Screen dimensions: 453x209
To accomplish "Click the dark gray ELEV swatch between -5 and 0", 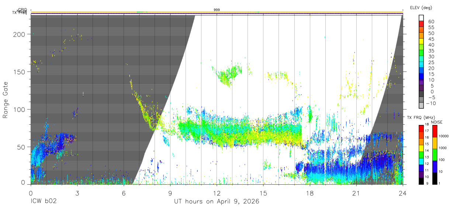I will pyautogui.click(x=421, y=94).
